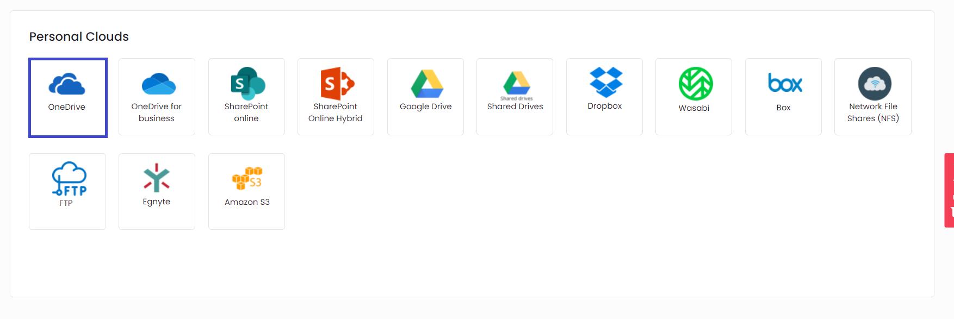The image size is (954, 319).
Task: Click the "Dropbox" label text
Action: (x=605, y=106)
